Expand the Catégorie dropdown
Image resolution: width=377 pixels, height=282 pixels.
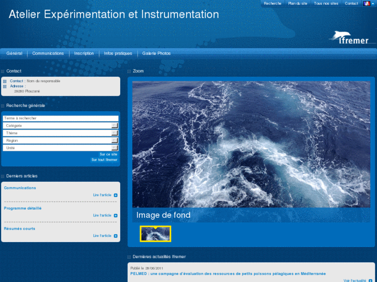(115, 126)
